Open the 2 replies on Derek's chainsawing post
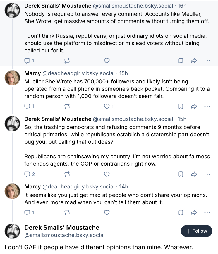The image size is (218, 254). [x=29, y=174]
